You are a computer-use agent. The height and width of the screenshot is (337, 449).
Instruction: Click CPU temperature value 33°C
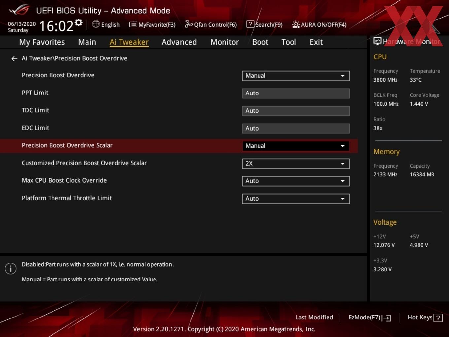pyautogui.click(x=416, y=80)
